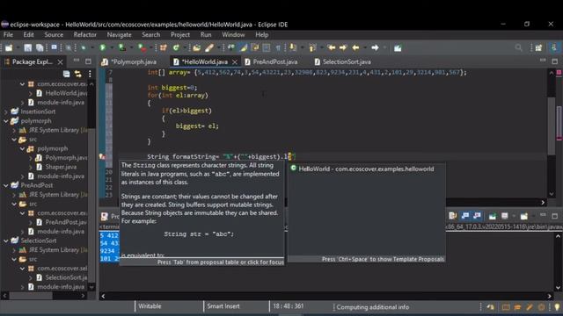Go to Next Annotation arrow icon
Image resolution: width=563 pixels, height=316 pixels.
click(x=293, y=47)
